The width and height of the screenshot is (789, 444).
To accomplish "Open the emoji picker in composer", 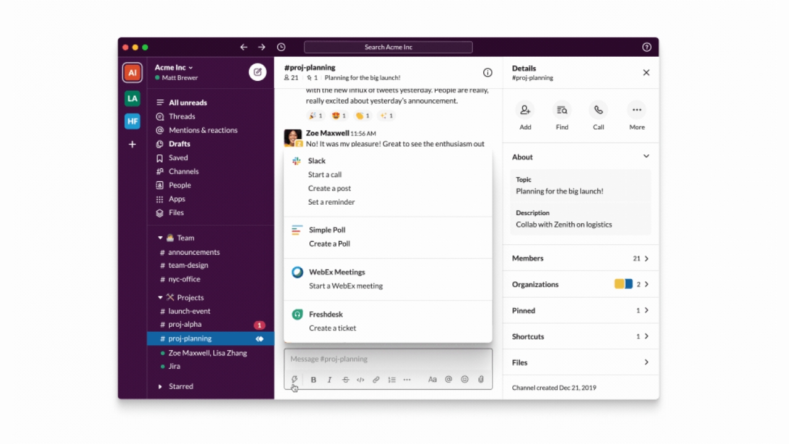I will pos(465,380).
